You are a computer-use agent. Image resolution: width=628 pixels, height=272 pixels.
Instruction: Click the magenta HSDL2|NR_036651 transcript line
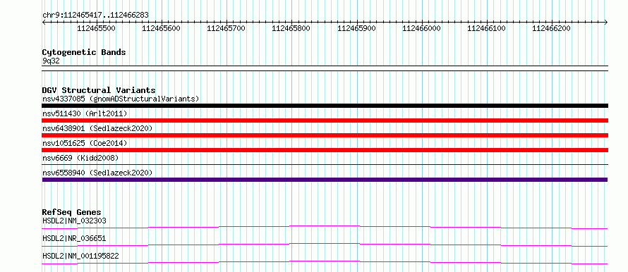click(325, 245)
